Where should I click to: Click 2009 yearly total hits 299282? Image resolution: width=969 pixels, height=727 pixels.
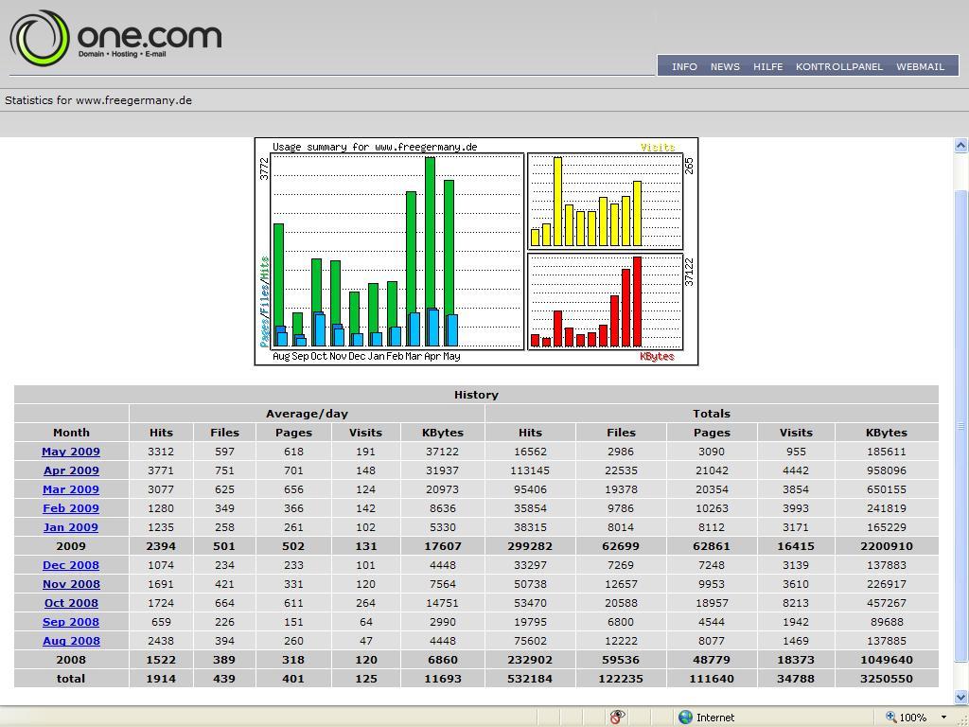point(530,546)
